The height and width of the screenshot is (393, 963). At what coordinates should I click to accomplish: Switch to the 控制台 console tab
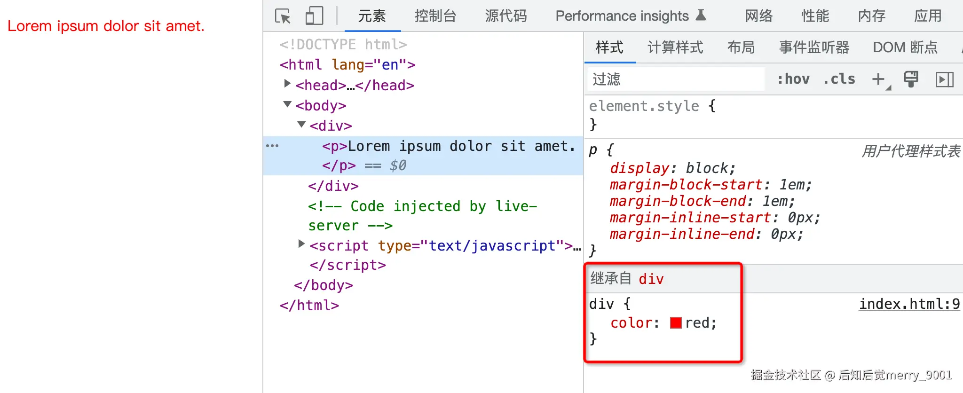click(435, 16)
